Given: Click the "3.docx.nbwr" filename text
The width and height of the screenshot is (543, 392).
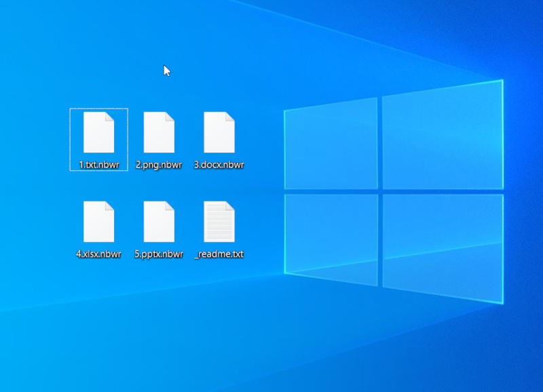Looking at the screenshot, I should [x=219, y=165].
